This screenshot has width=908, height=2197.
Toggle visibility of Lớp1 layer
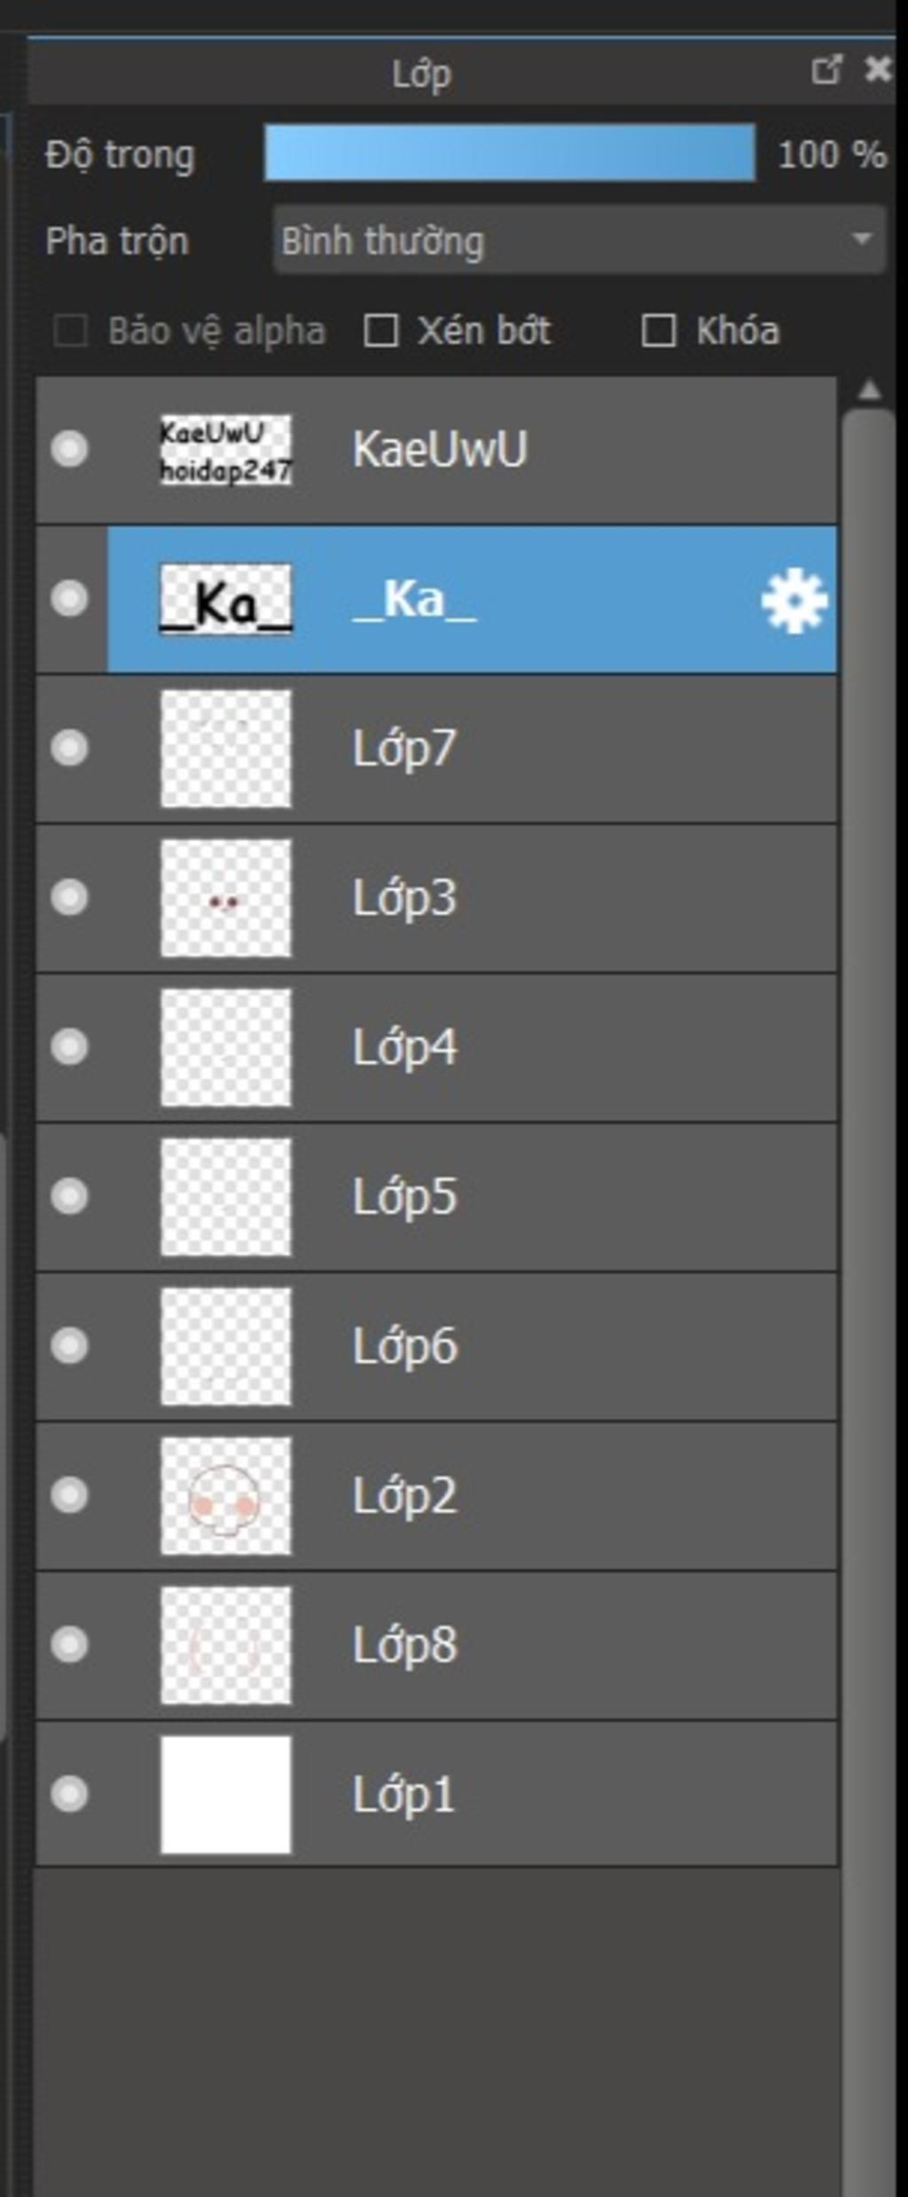tap(69, 1794)
